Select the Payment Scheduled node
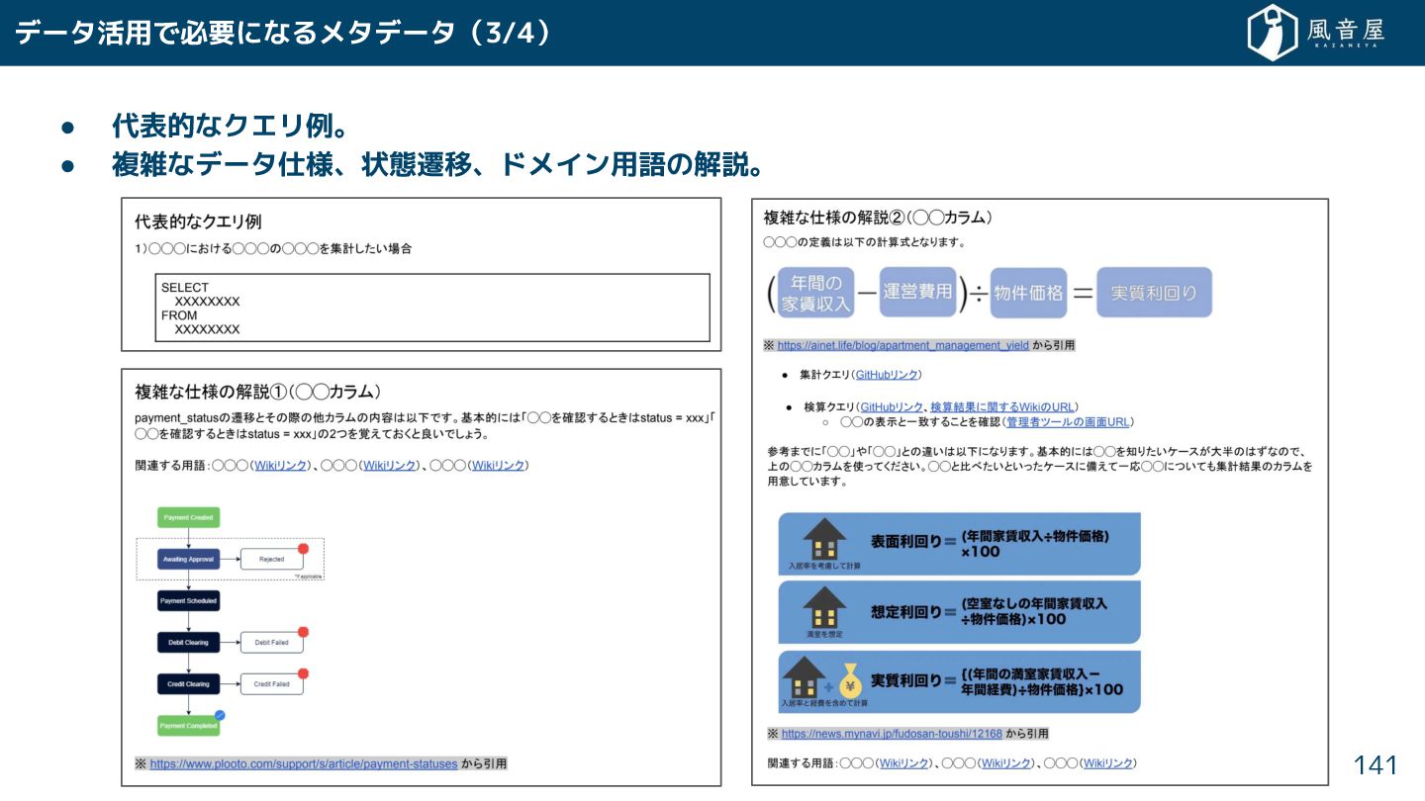 tap(188, 601)
